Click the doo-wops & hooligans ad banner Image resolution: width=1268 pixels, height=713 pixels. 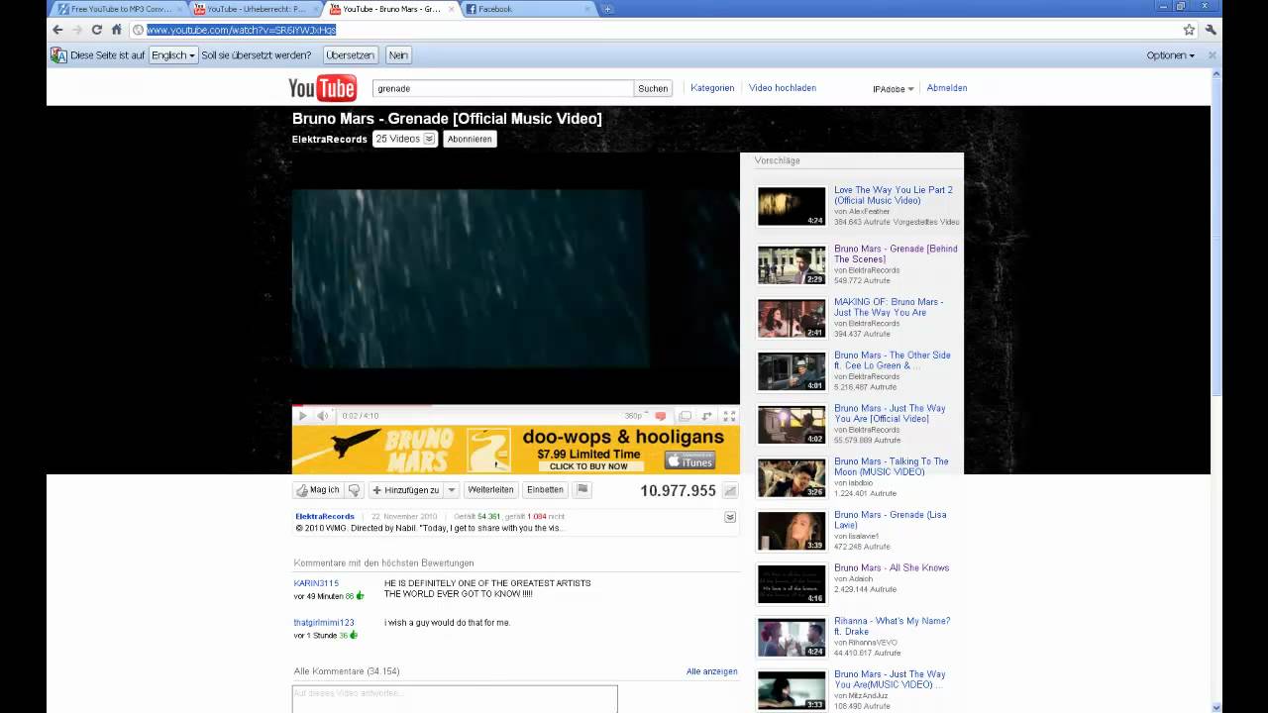516,450
